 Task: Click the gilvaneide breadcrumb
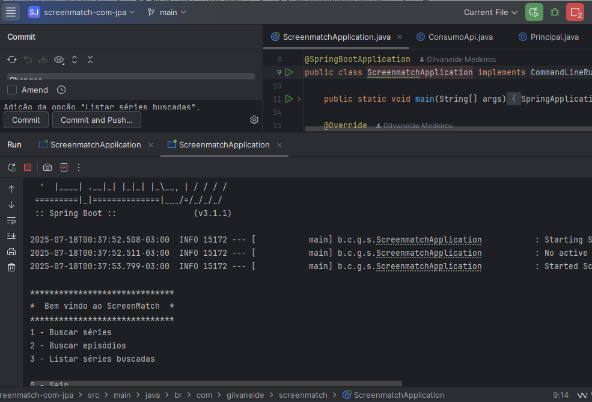click(245, 395)
